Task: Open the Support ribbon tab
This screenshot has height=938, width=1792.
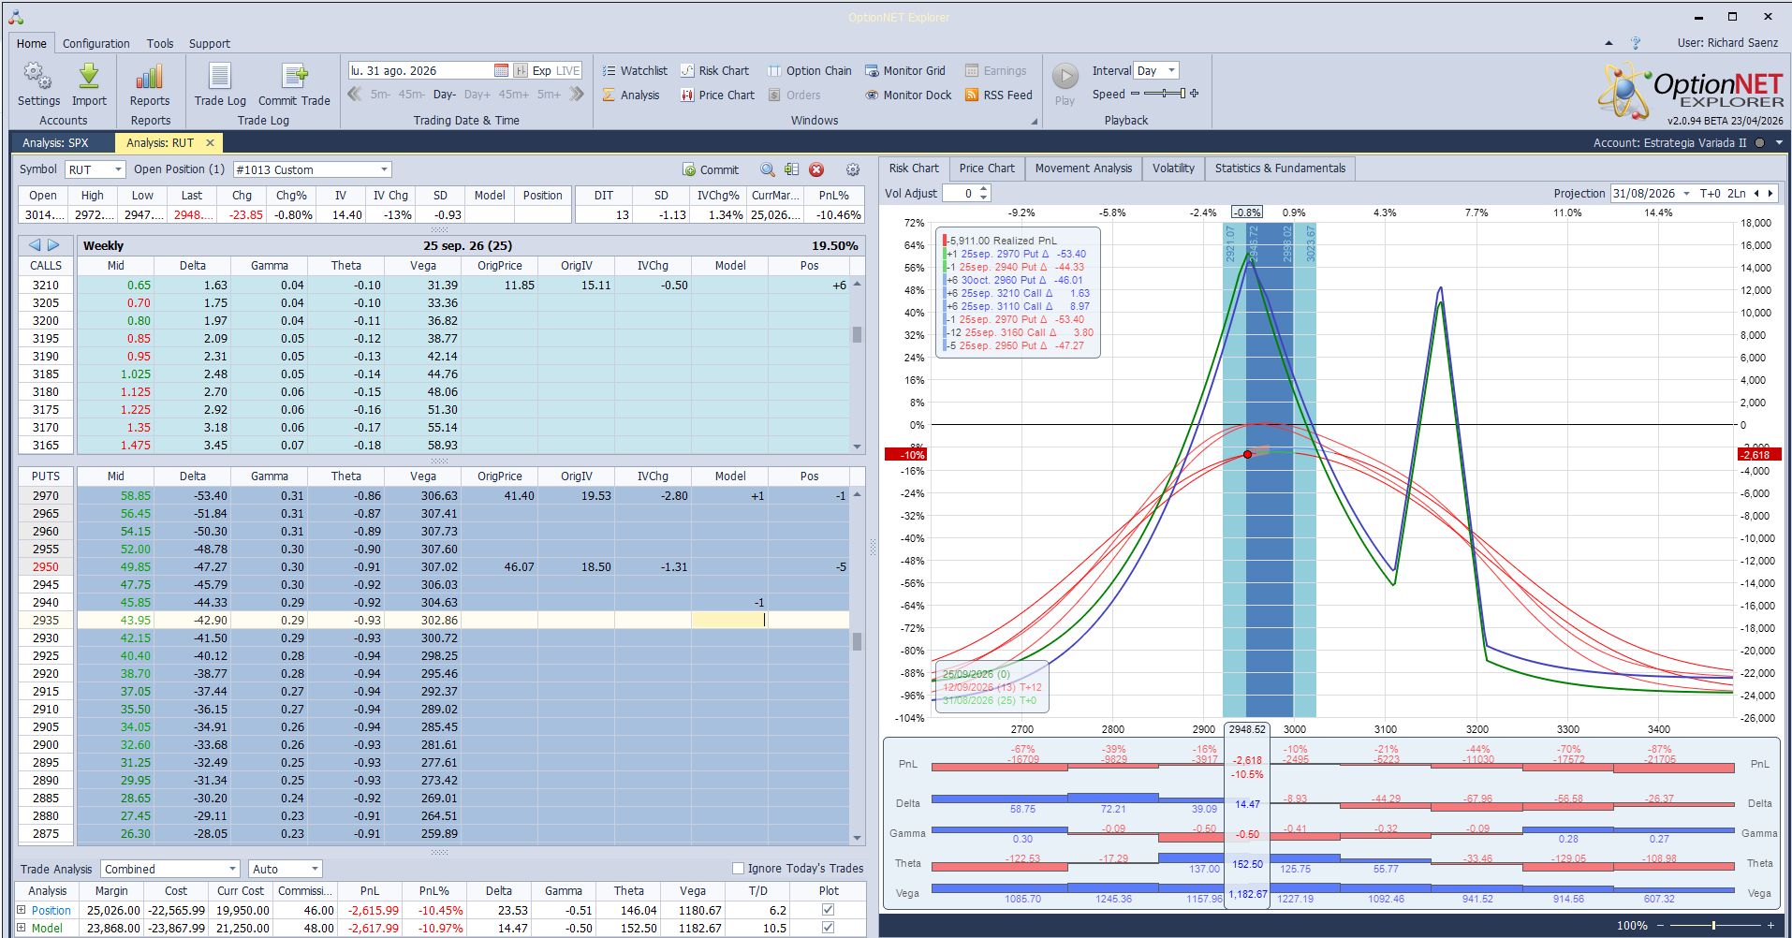Action: tap(210, 43)
